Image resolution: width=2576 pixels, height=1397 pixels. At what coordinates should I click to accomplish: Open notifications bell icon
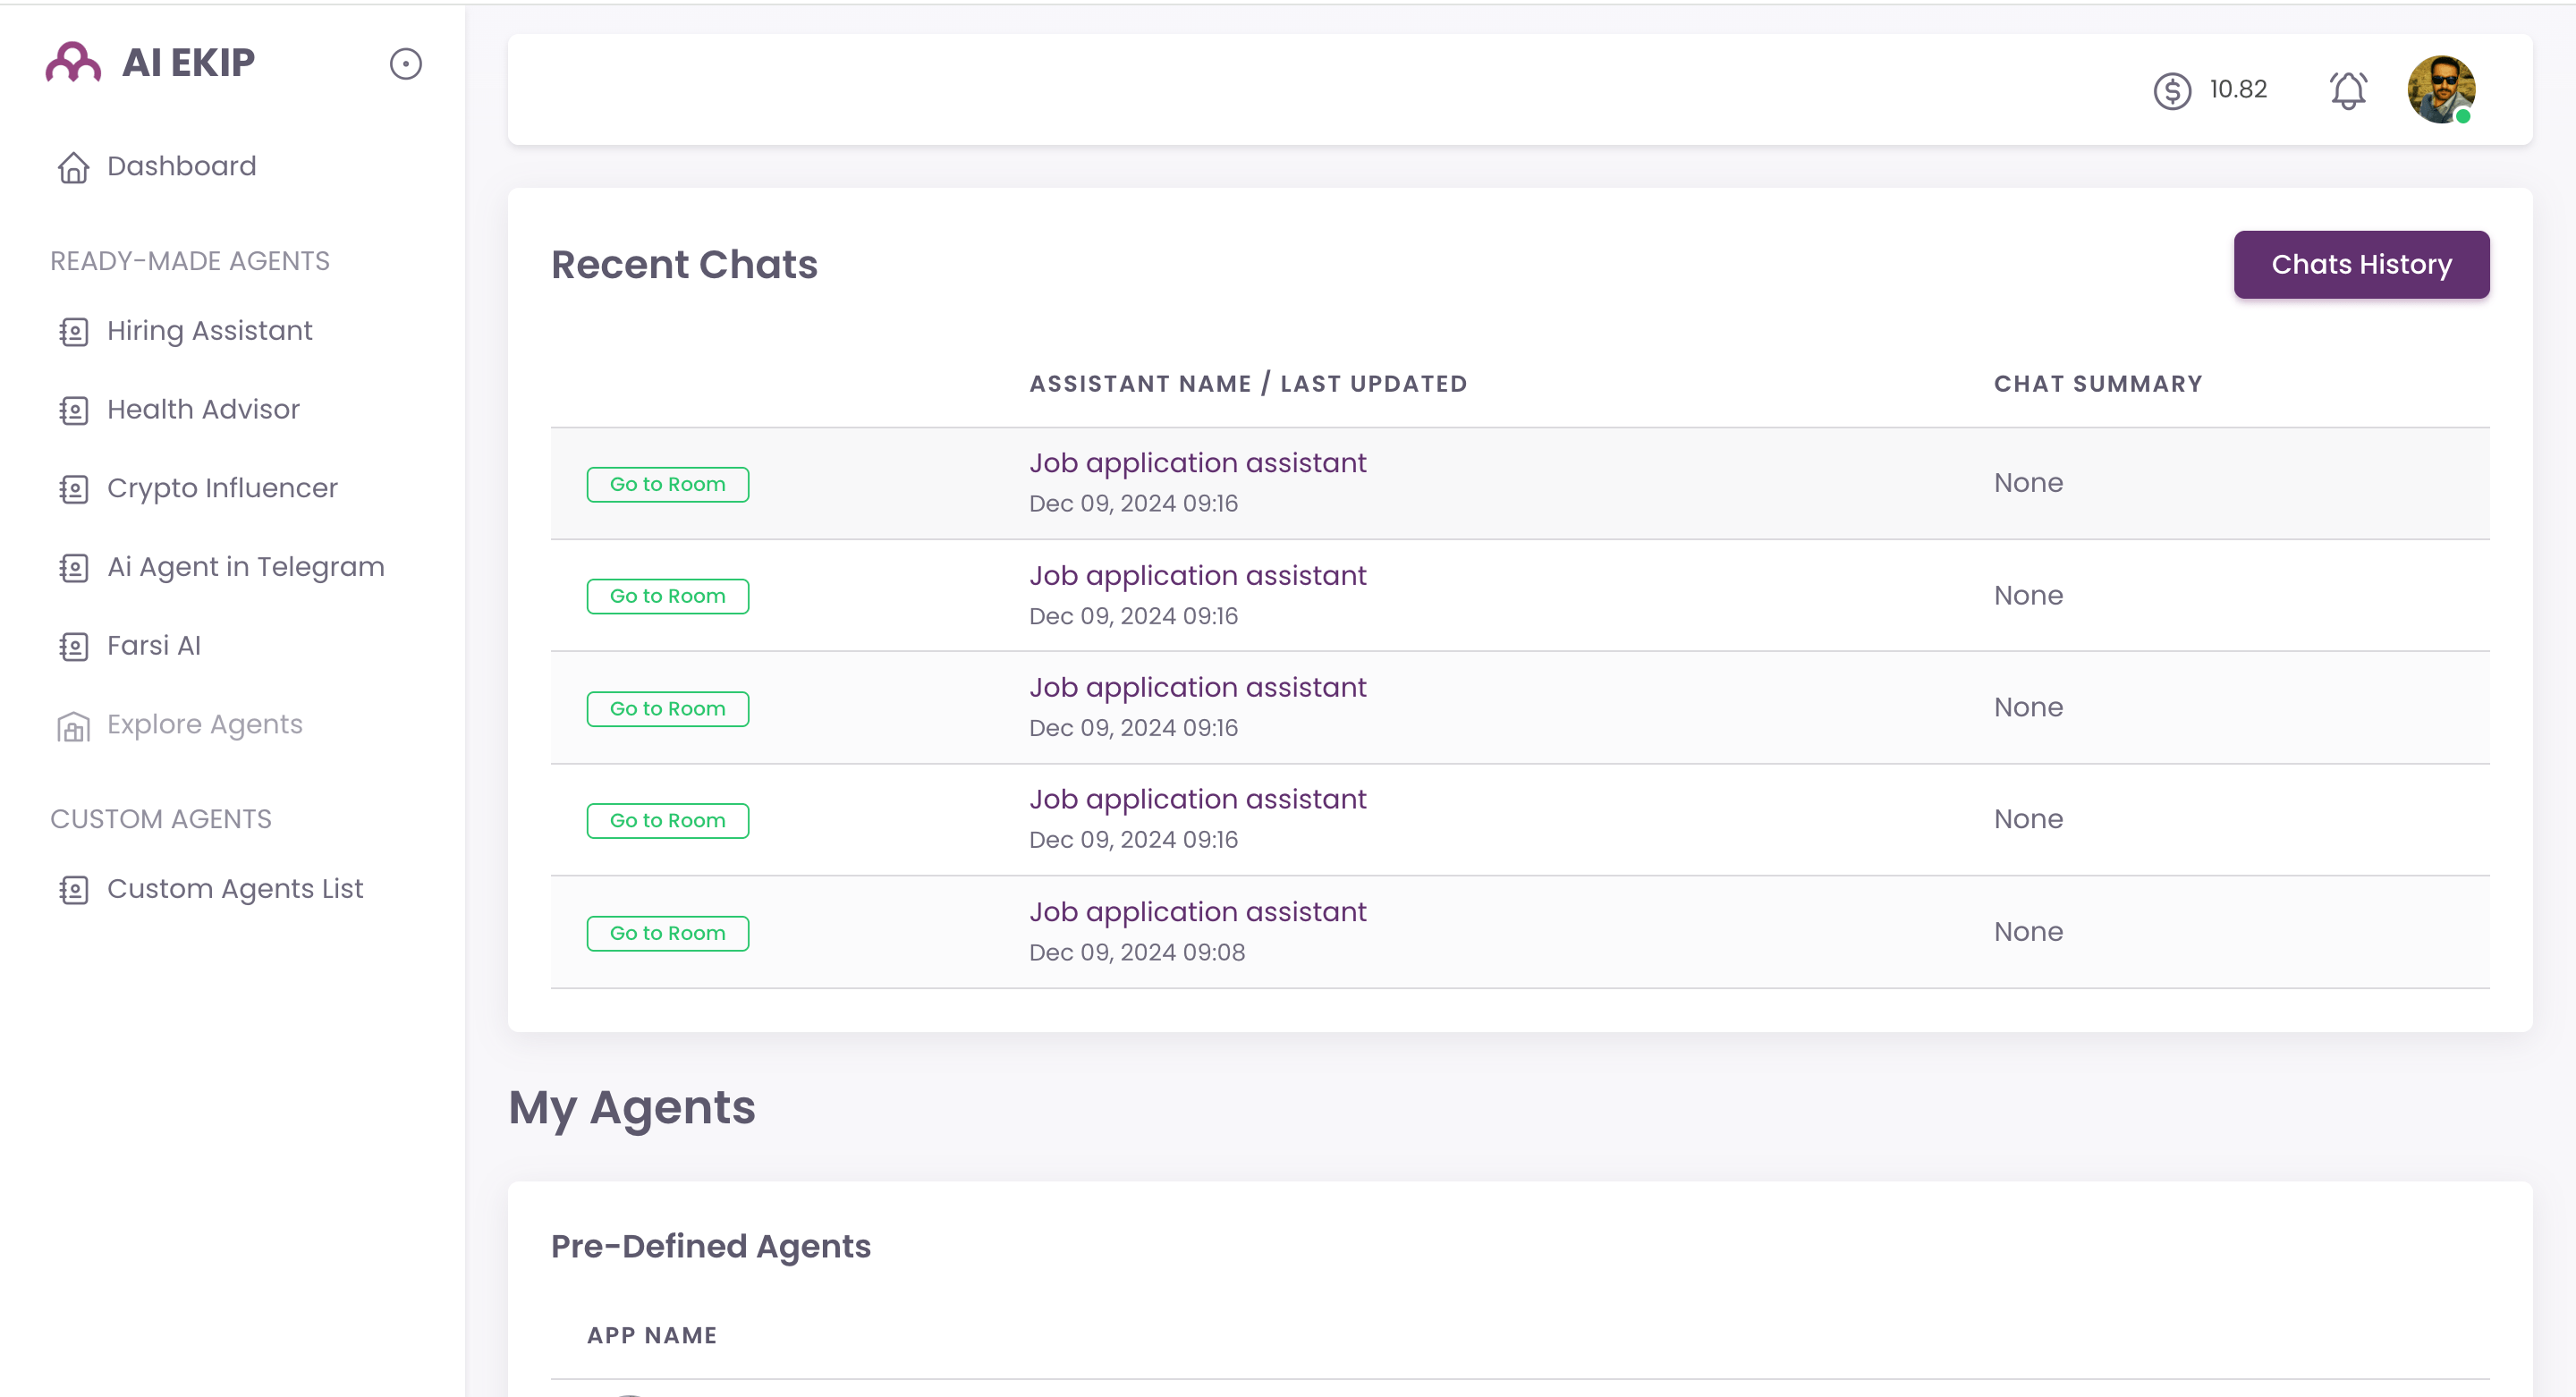click(x=2348, y=90)
